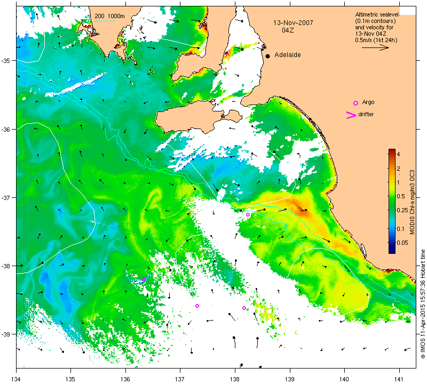Click the '04Z' time text below the date
Screen dimensions: 427x384
coord(288,30)
